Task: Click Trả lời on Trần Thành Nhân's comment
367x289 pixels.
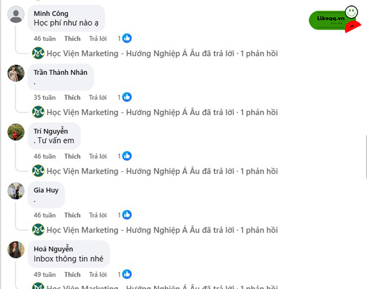Action: click(x=98, y=97)
